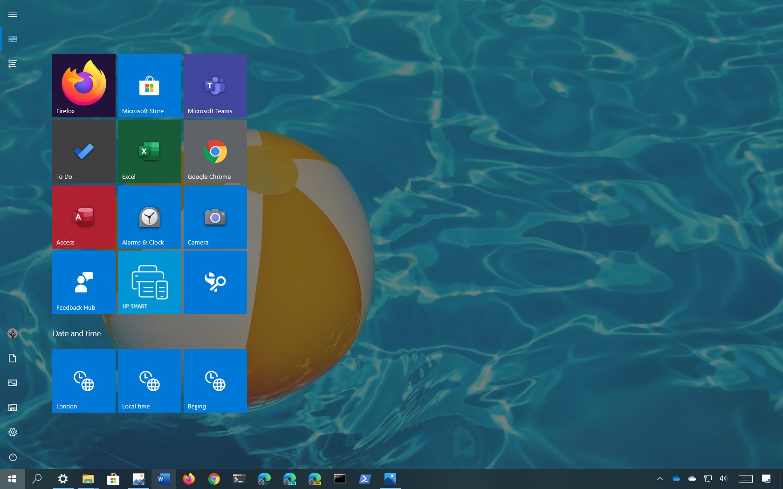
Task: Open Microsoft Edge on the taskbar
Action: tap(264, 479)
